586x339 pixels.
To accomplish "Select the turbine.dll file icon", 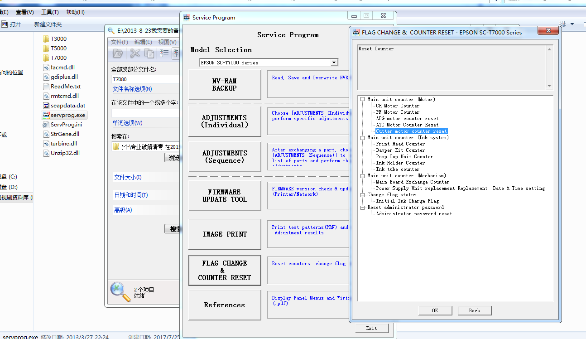I will (x=46, y=143).
